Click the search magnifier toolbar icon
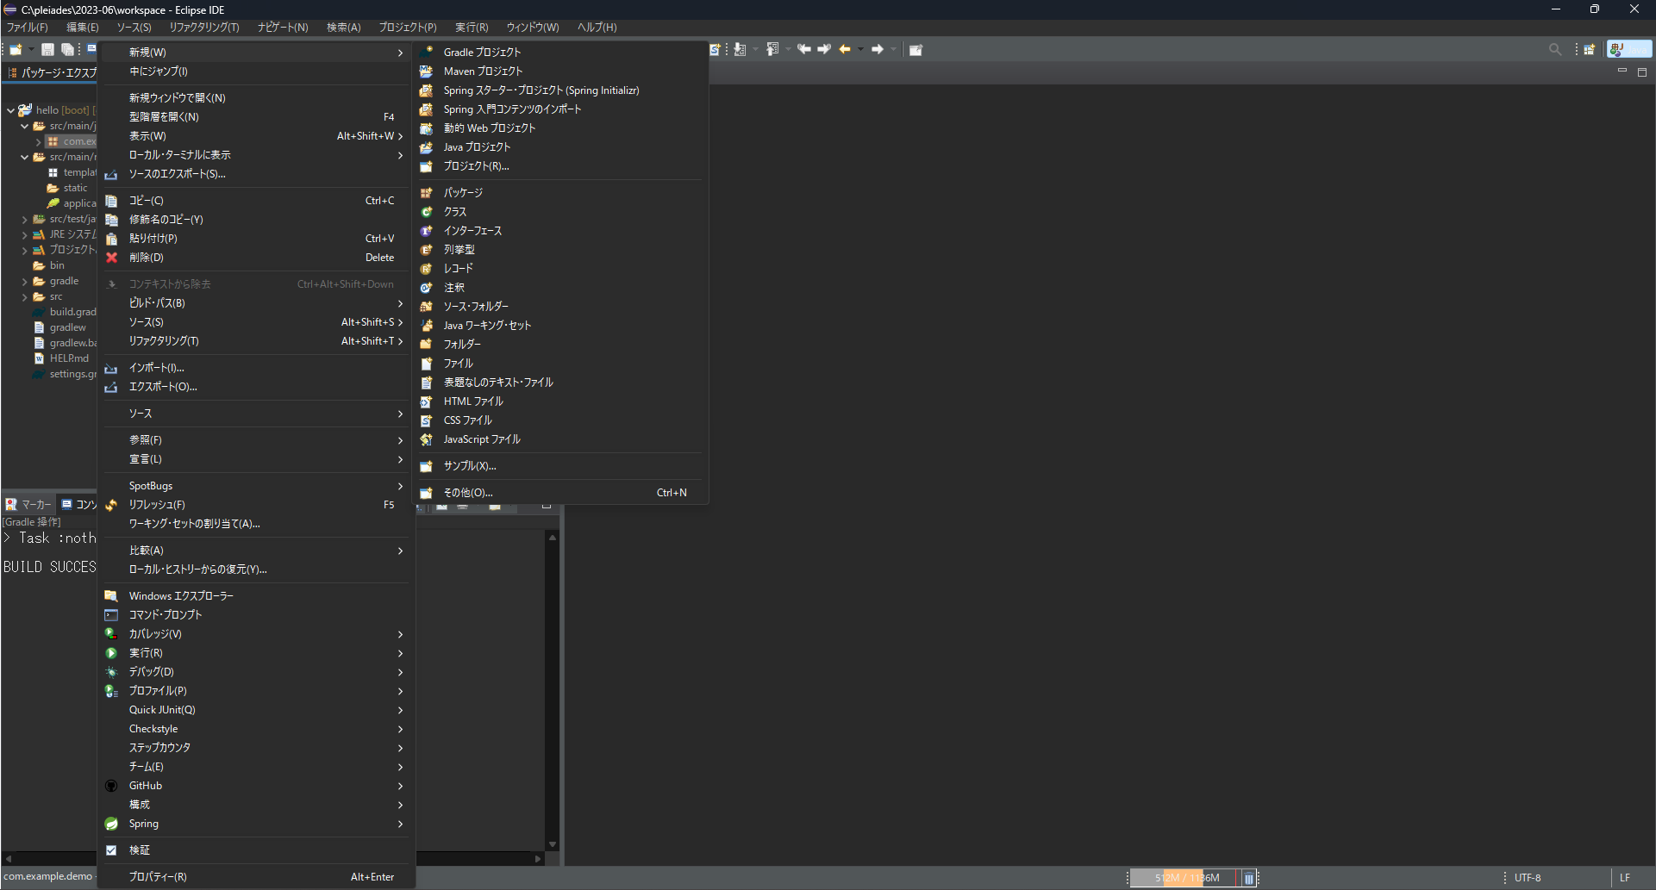The width and height of the screenshot is (1656, 890). click(1555, 50)
